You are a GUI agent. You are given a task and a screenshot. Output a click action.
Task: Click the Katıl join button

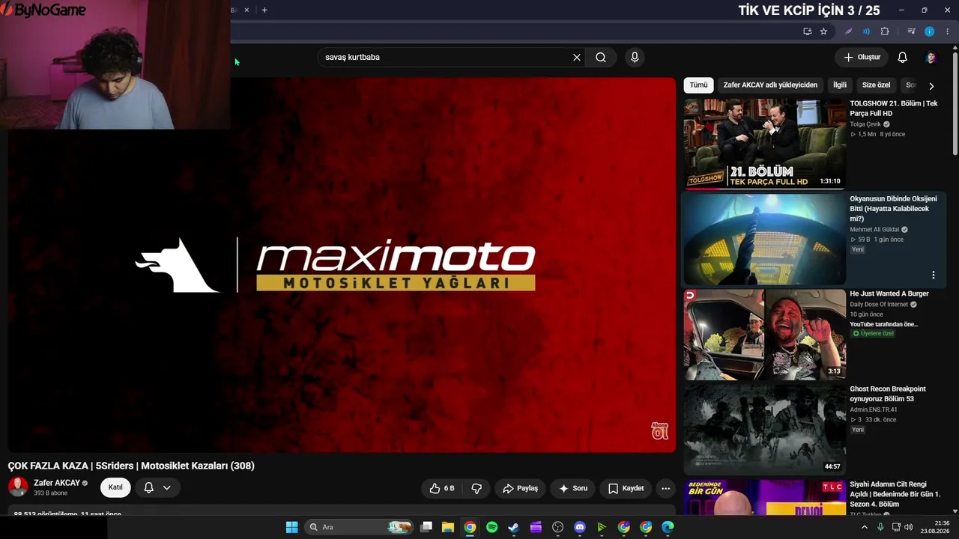click(x=115, y=487)
